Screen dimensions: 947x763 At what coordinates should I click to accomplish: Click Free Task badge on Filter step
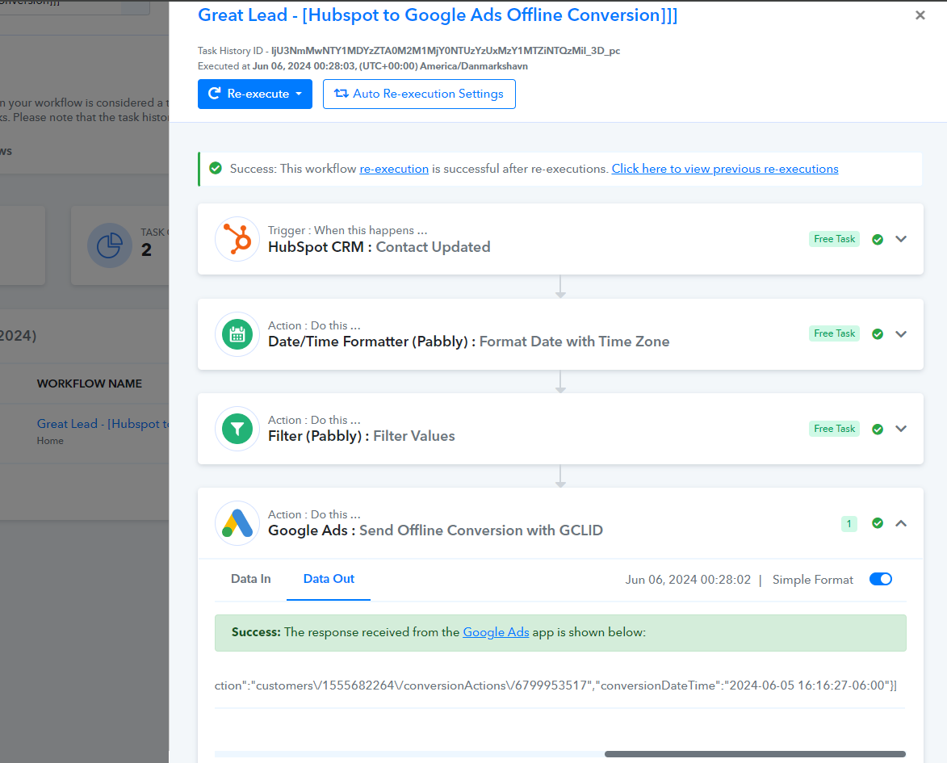click(834, 429)
